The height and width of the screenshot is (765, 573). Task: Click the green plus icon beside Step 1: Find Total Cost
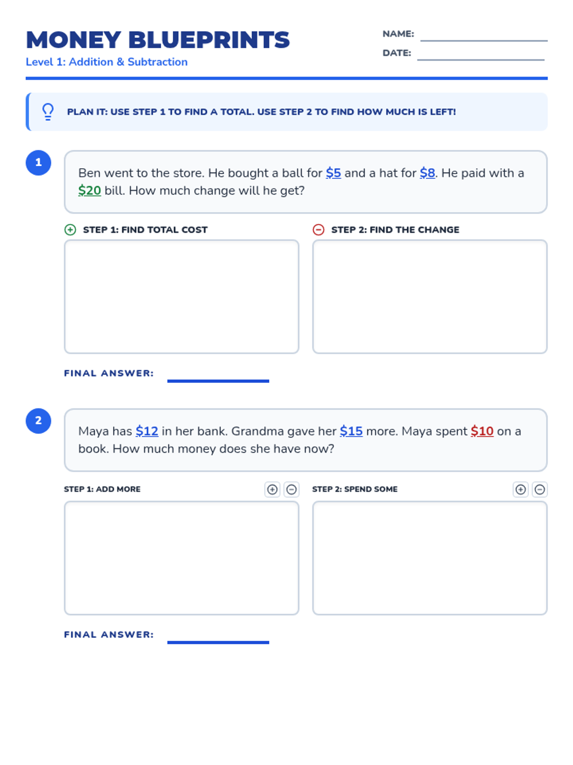point(70,230)
